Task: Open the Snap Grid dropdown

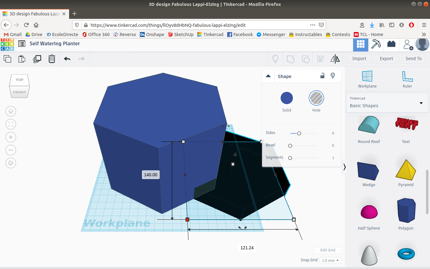Action: coord(330,260)
